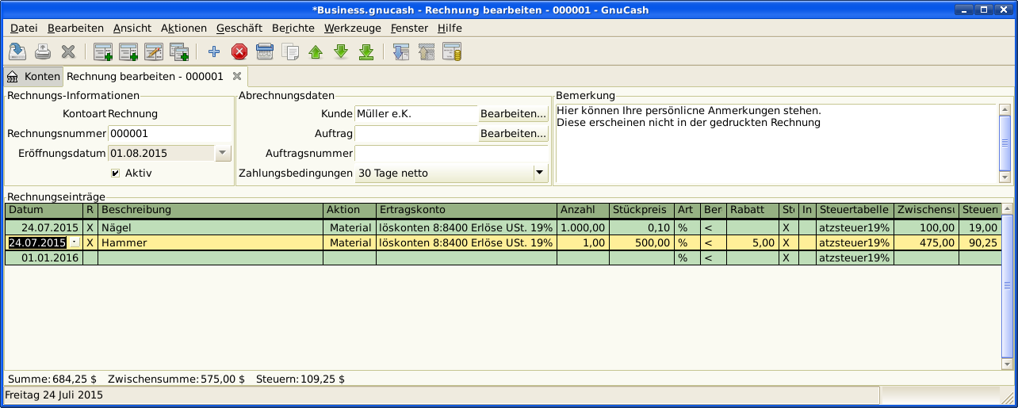Click the duplicate entry copy icon

tap(290, 52)
